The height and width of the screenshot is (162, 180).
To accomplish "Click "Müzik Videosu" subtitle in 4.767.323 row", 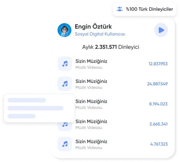I will 89,148.
